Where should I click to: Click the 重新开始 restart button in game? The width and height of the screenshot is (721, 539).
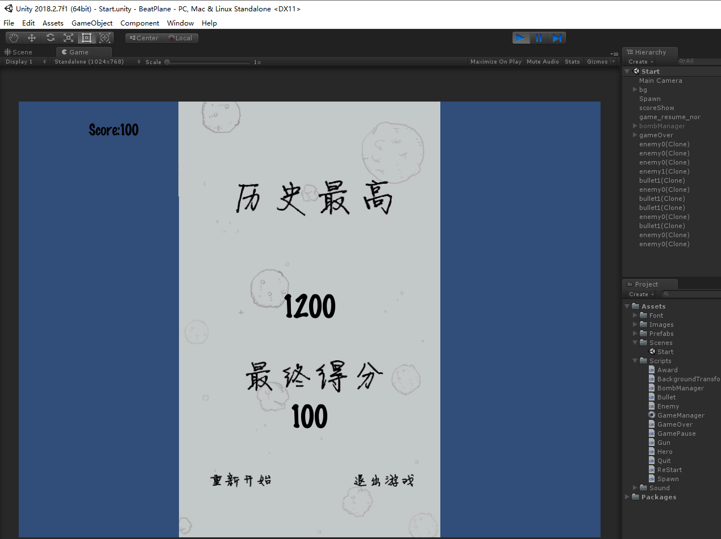tap(241, 481)
